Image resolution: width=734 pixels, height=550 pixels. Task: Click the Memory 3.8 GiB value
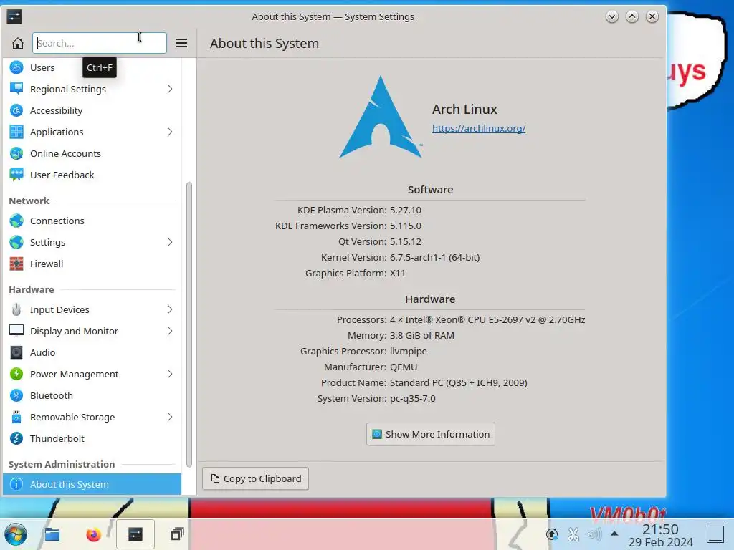click(421, 335)
